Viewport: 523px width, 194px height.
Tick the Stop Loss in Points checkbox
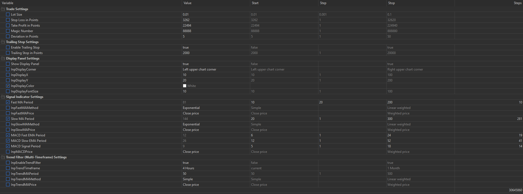point(8,20)
